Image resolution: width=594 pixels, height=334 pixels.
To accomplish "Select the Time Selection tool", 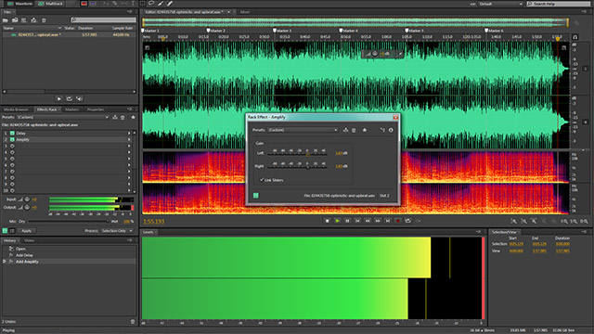I will 133,4.
